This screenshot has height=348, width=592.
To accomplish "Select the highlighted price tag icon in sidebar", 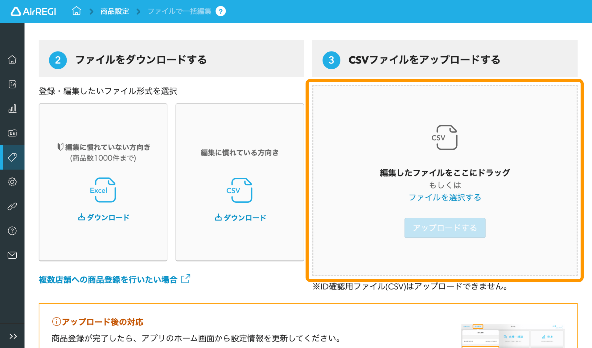I will pyautogui.click(x=12, y=157).
